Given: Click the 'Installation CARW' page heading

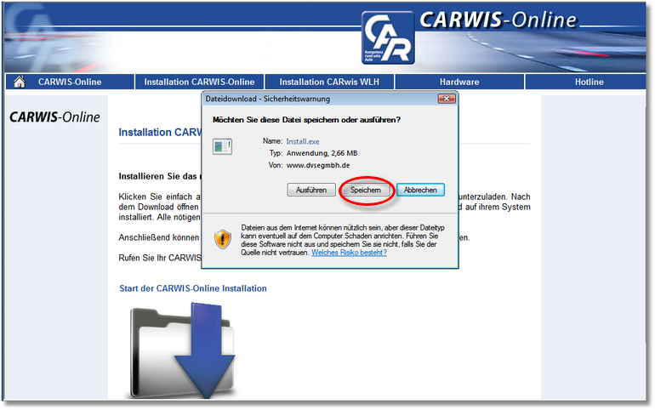Looking at the screenshot, I should [160, 133].
